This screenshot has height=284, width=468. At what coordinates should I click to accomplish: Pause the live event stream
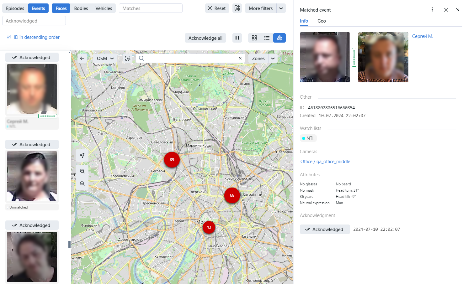pos(237,38)
